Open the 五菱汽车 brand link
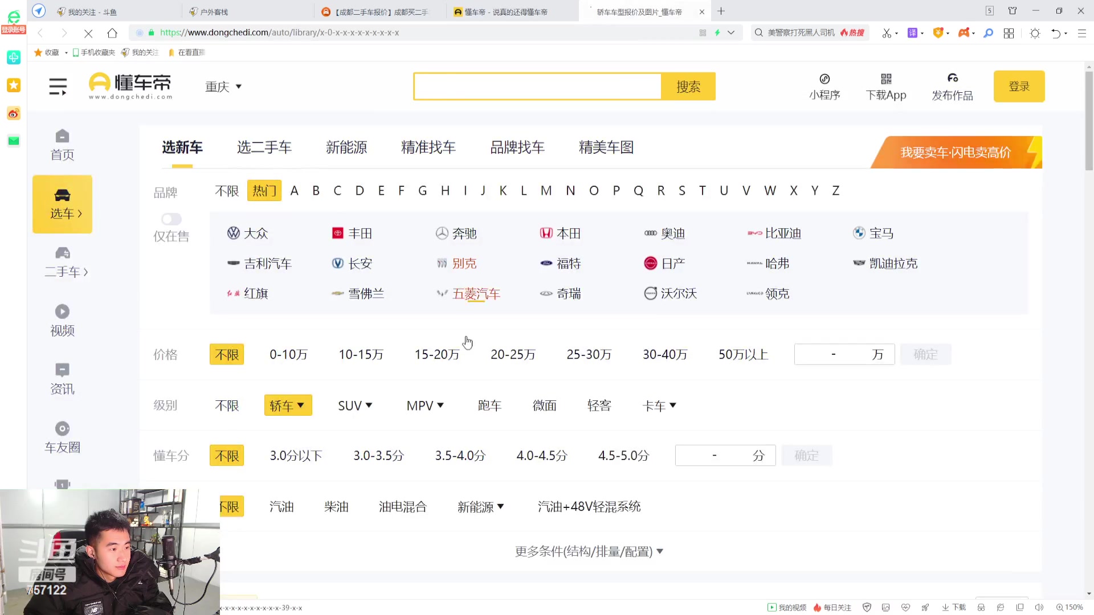 pos(476,293)
